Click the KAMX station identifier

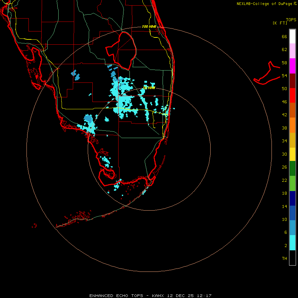point(158,296)
